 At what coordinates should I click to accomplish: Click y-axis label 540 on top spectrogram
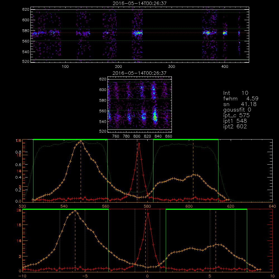point(26,52)
